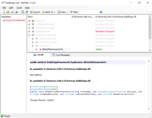Open the Edit menu
This screenshot has height=118, width=152.
11,8
